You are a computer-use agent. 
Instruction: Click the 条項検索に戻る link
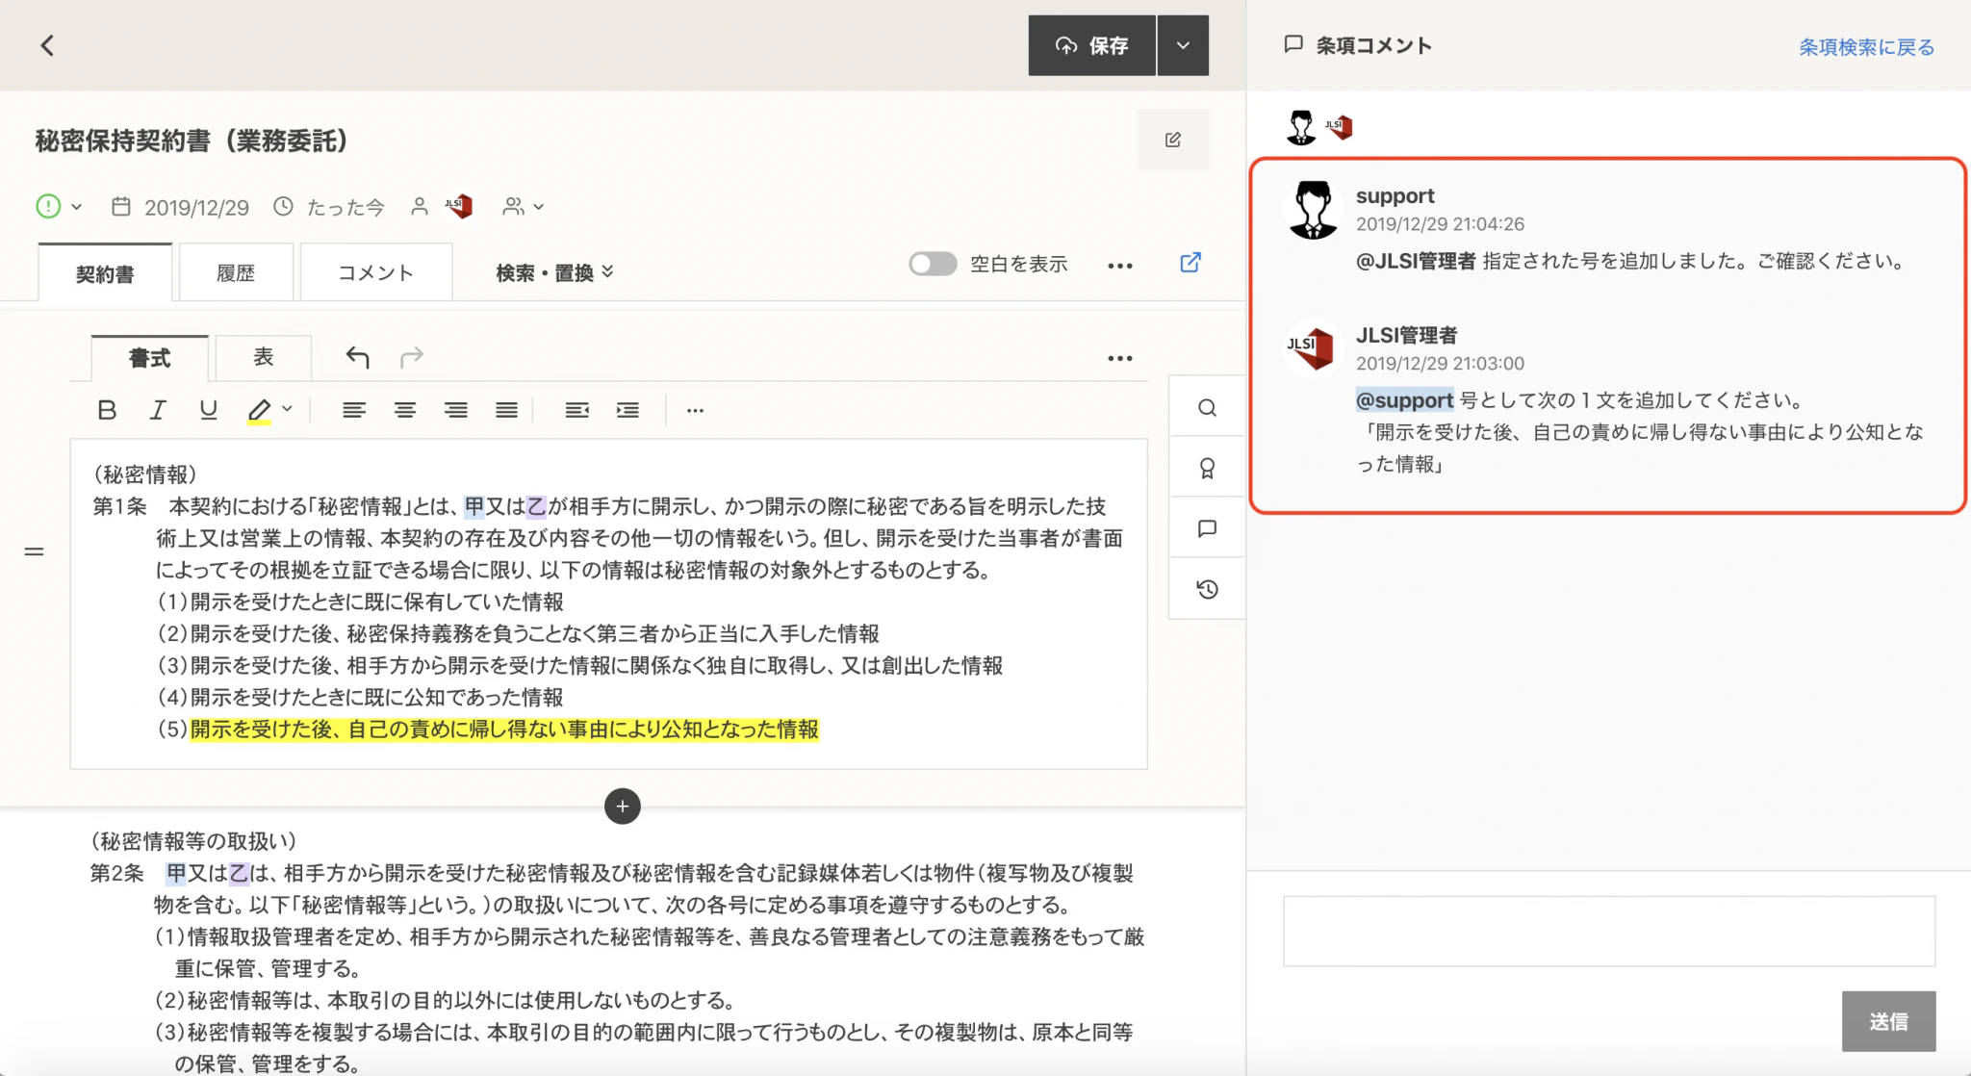(x=1865, y=46)
